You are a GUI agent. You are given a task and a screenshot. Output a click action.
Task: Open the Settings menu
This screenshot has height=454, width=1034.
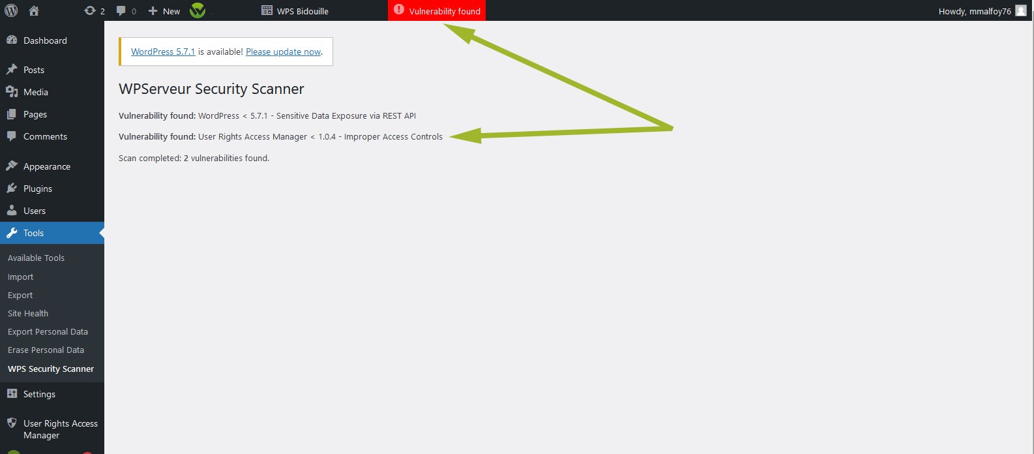[x=39, y=394]
